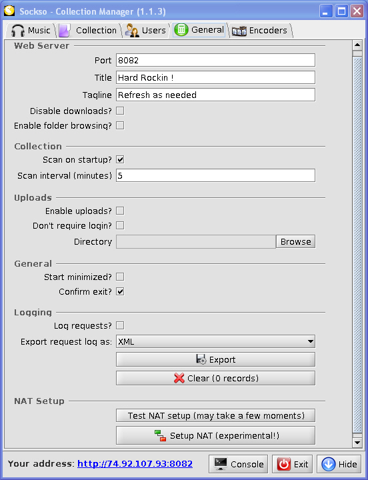Open the 74.92.107.93:8082 address link
368x480 pixels.
(135, 463)
